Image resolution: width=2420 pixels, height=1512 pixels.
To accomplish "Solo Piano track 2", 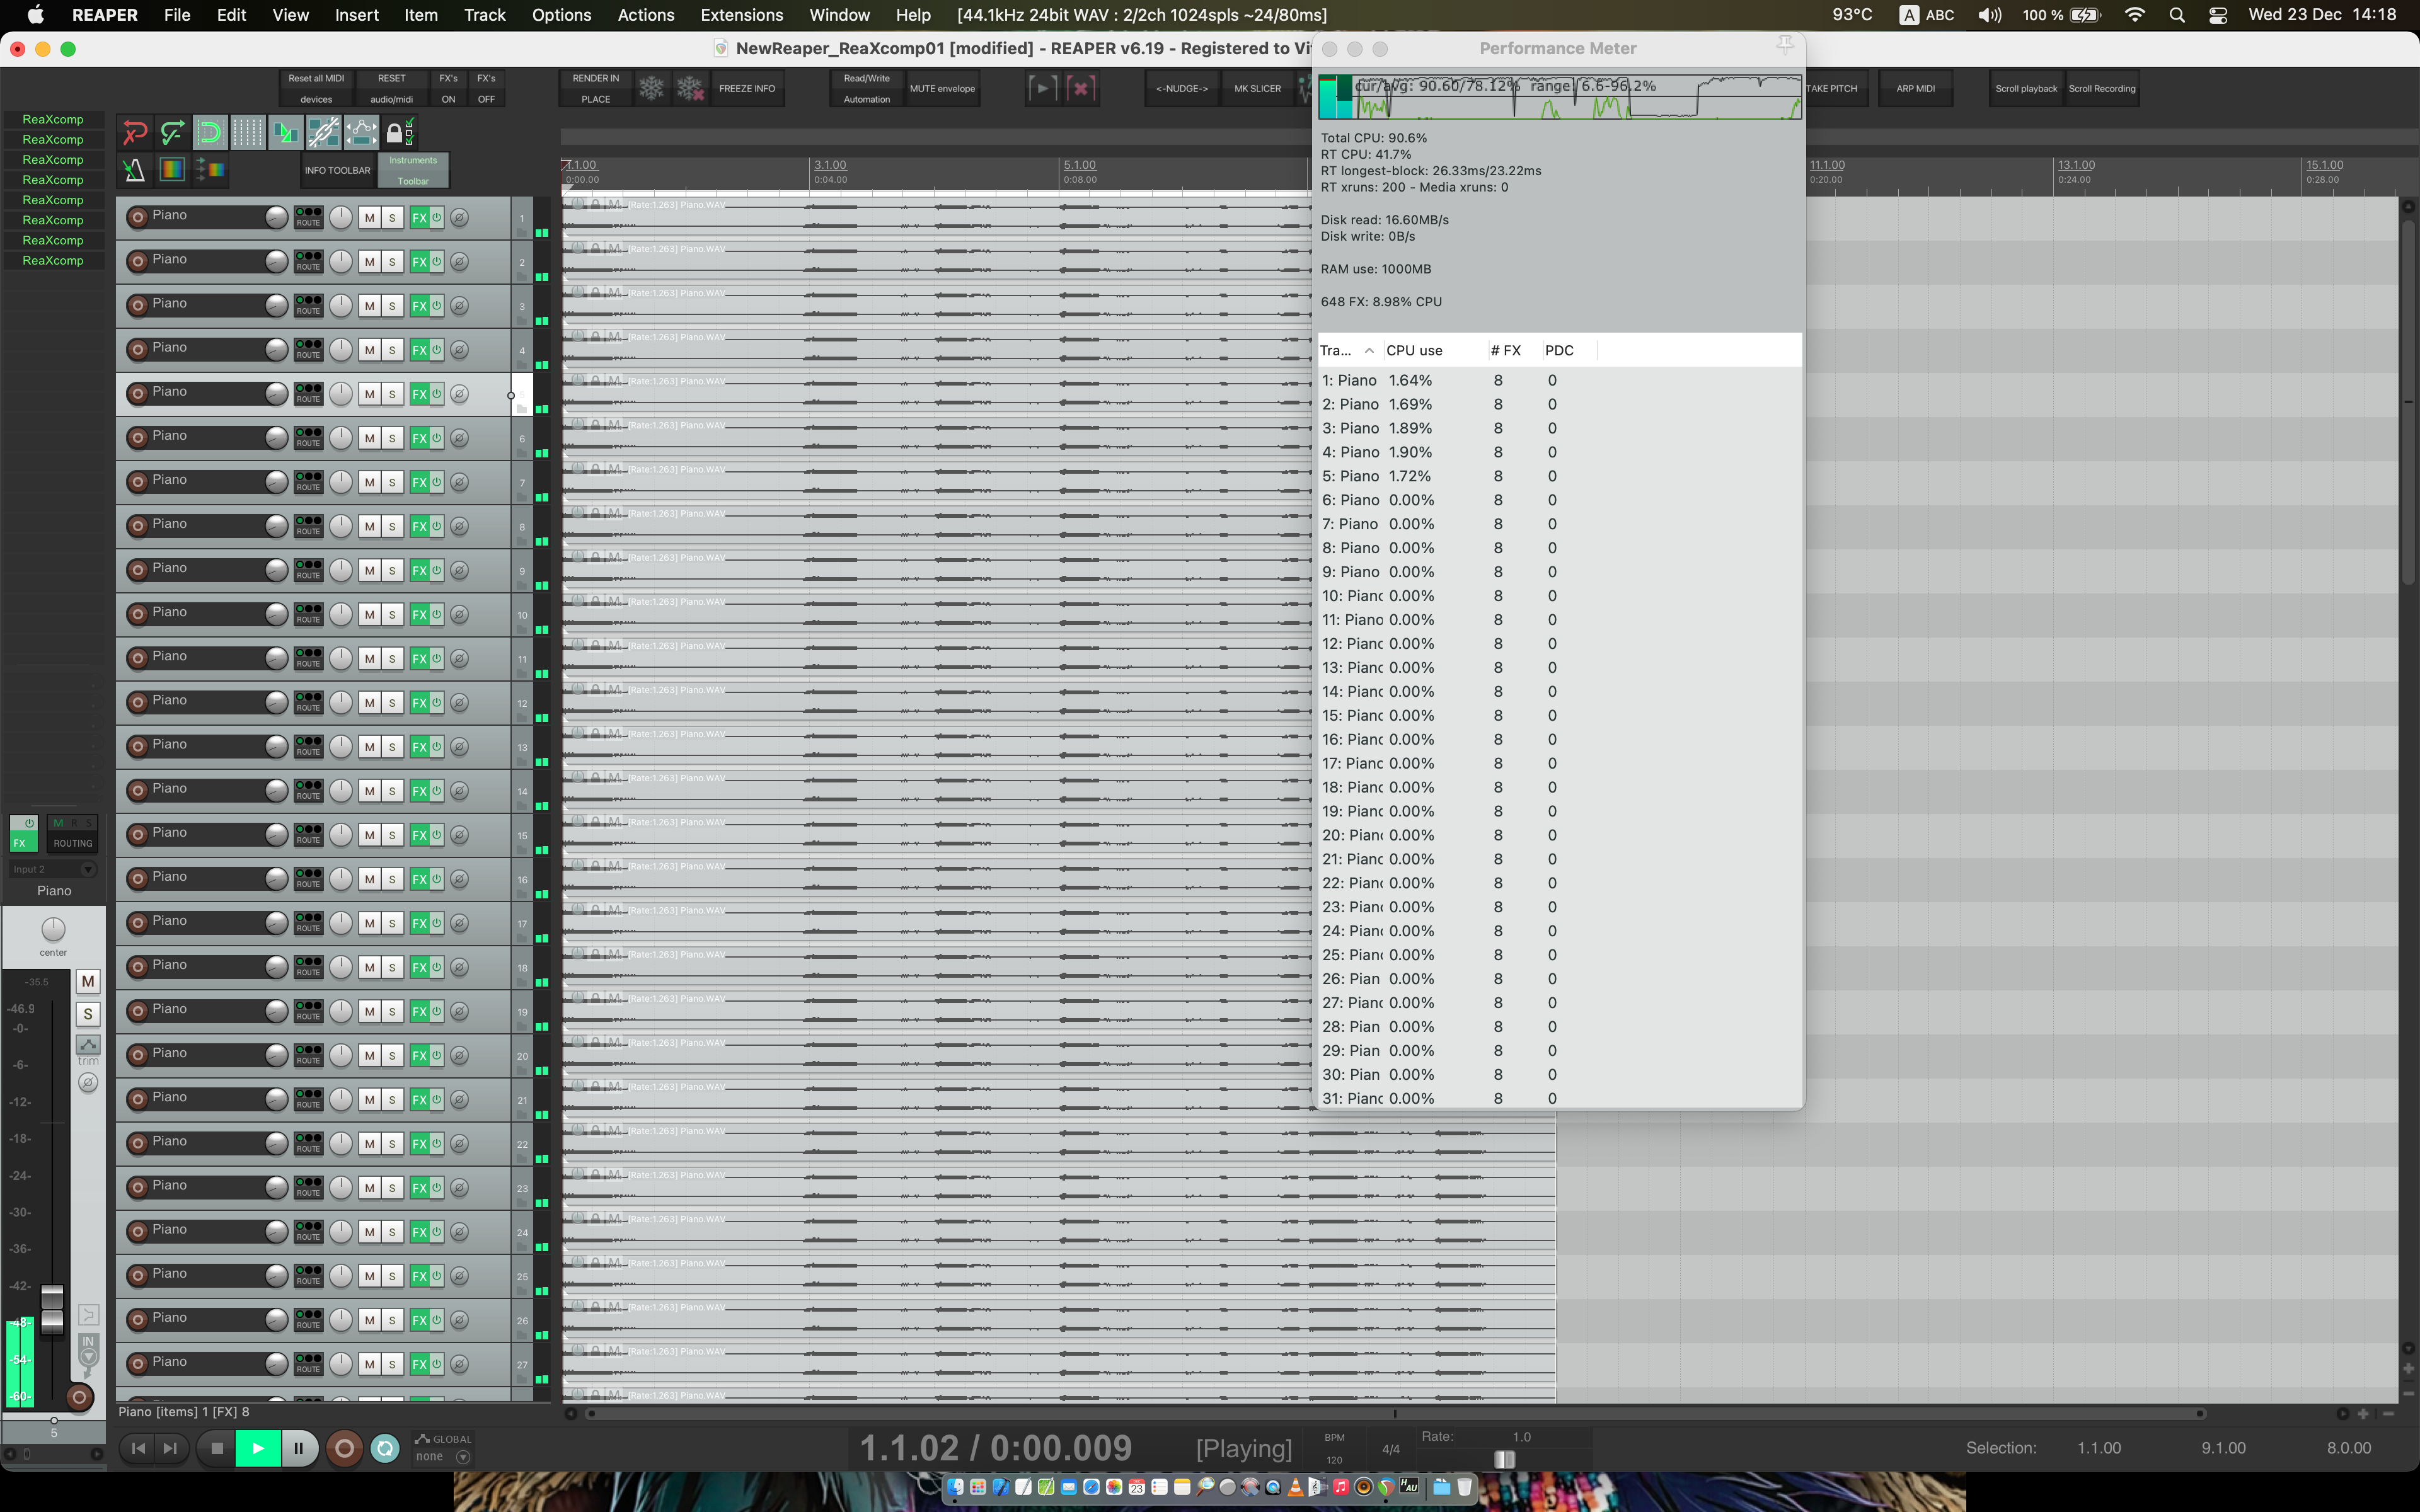I will coord(392,262).
